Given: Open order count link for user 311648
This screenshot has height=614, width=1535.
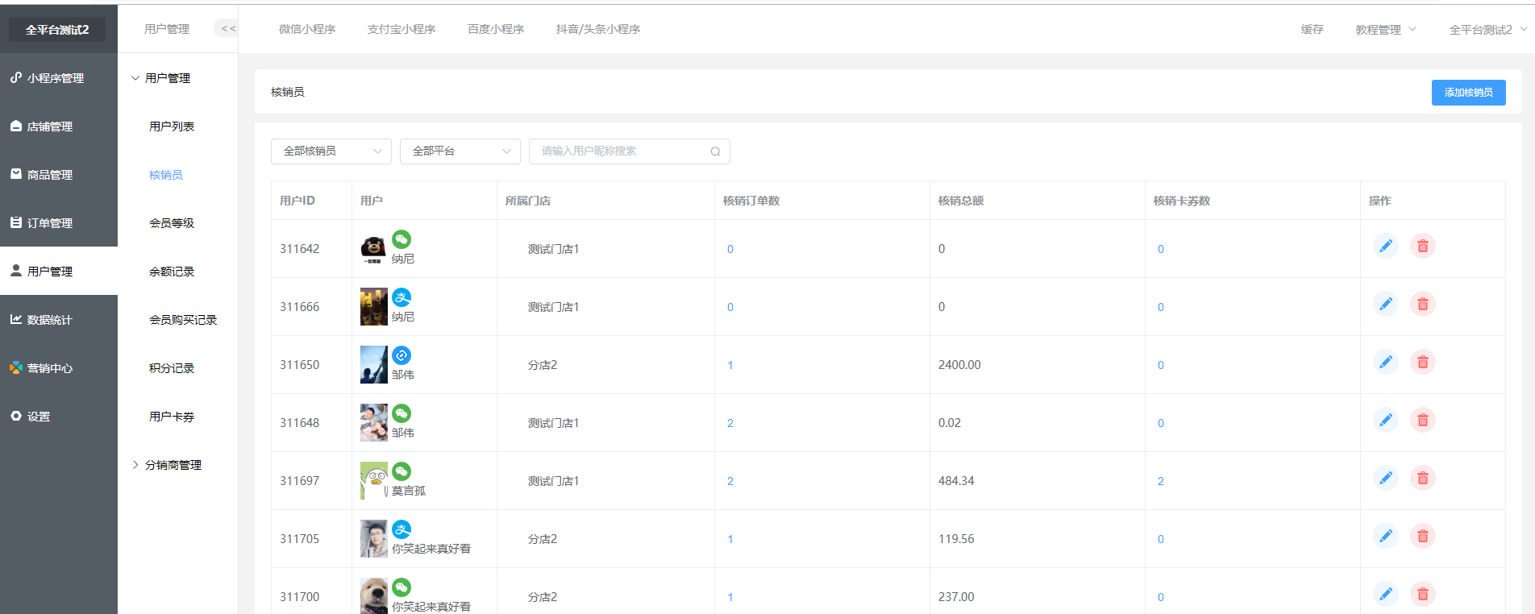Looking at the screenshot, I should 730,423.
